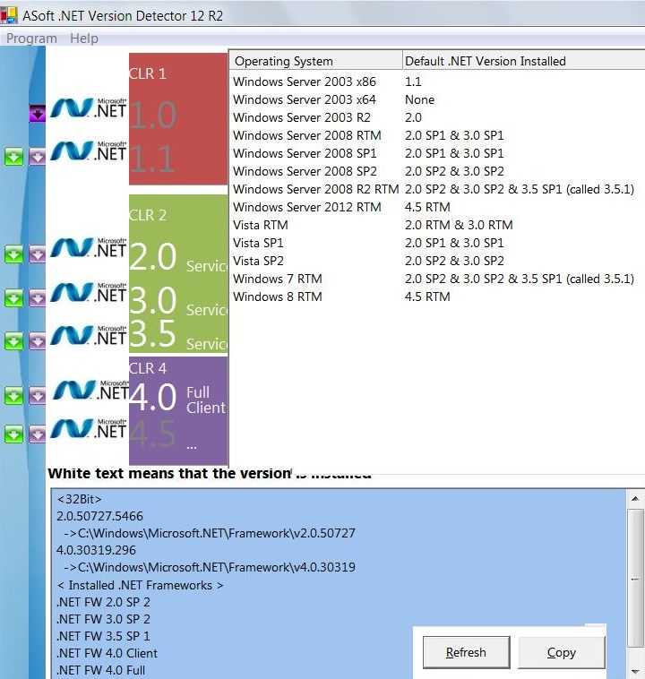
Task: Click the Copy button
Action: (x=562, y=652)
